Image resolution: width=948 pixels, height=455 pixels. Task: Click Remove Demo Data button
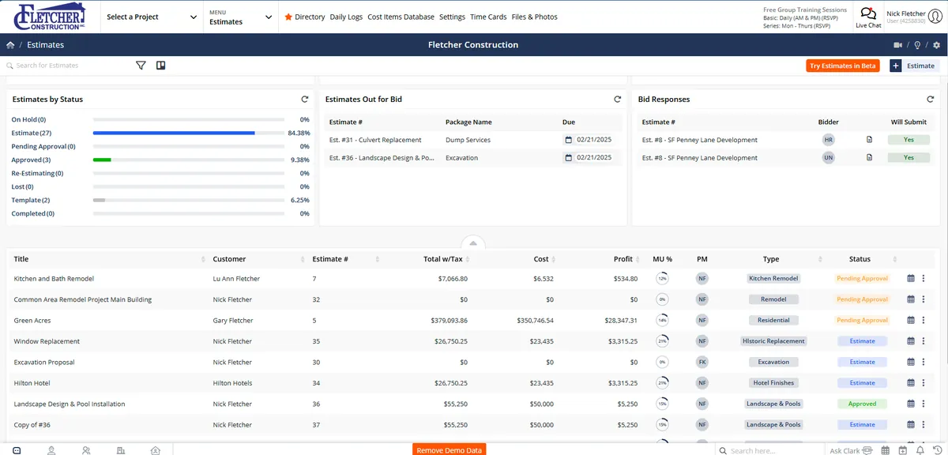449,450
